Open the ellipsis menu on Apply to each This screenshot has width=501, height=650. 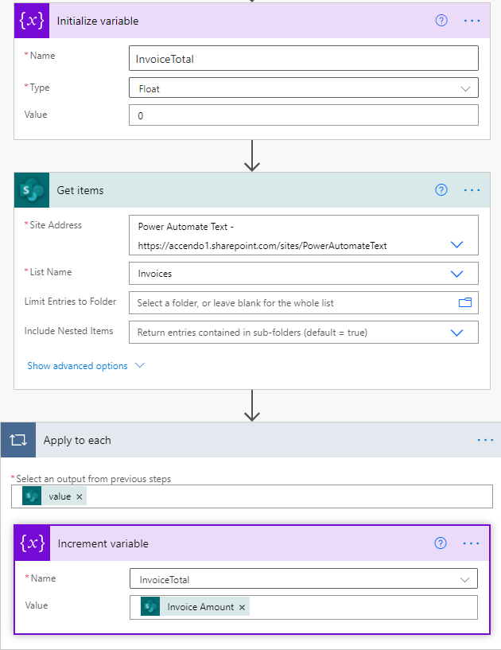[x=485, y=439]
